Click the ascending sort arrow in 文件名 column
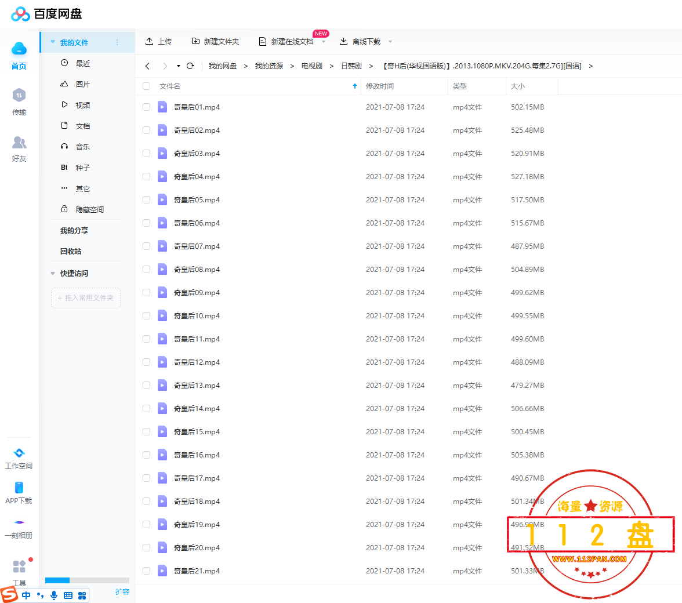 coord(355,86)
